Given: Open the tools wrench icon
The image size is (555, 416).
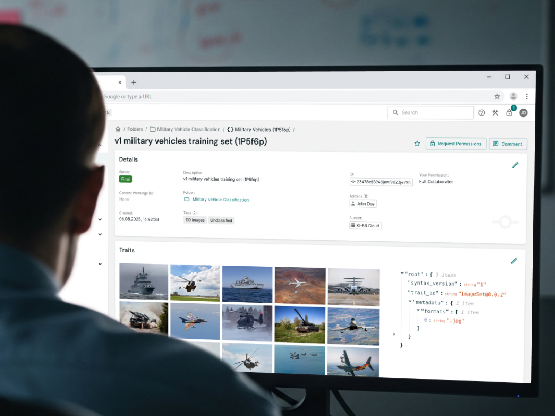Looking at the screenshot, I should click(x=495, y=113).
